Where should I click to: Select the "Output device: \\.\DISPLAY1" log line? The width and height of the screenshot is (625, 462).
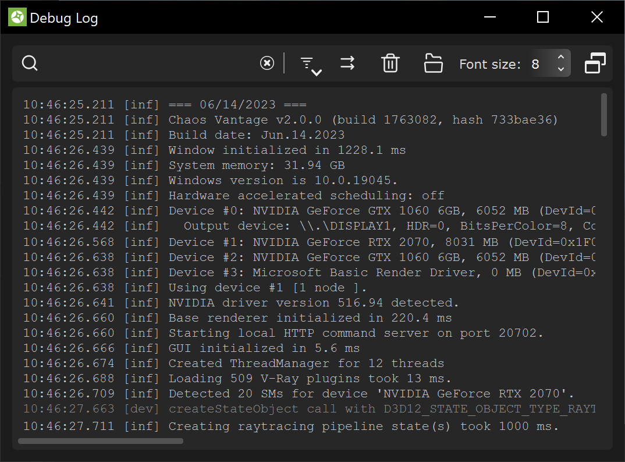tap(310, 226)
